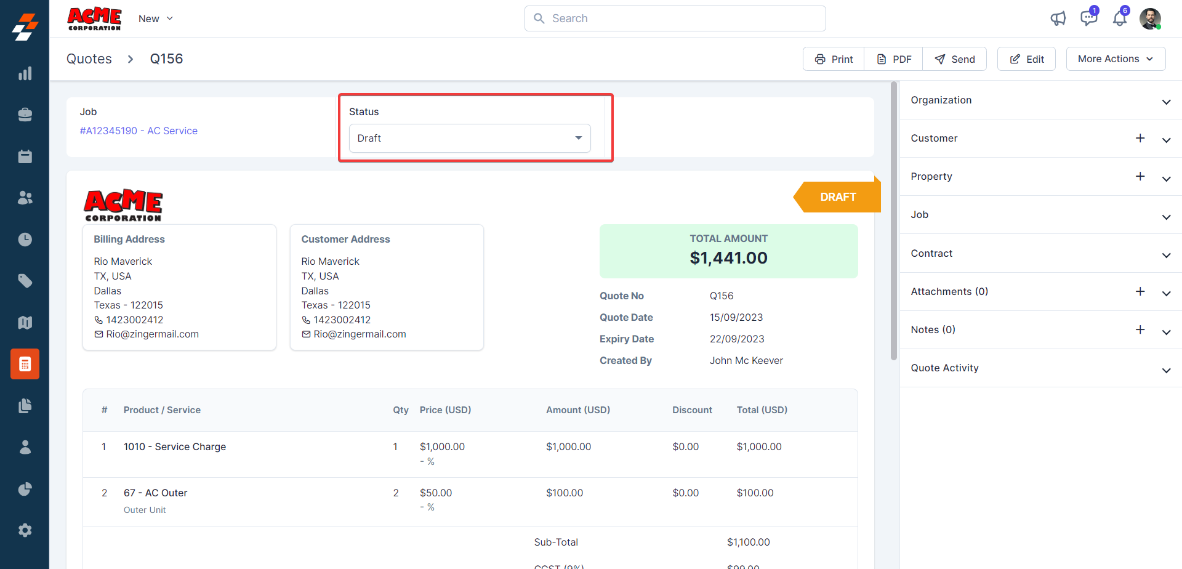
Task: Open the customers group icon in sidebar
Action: tap(25, 198)
